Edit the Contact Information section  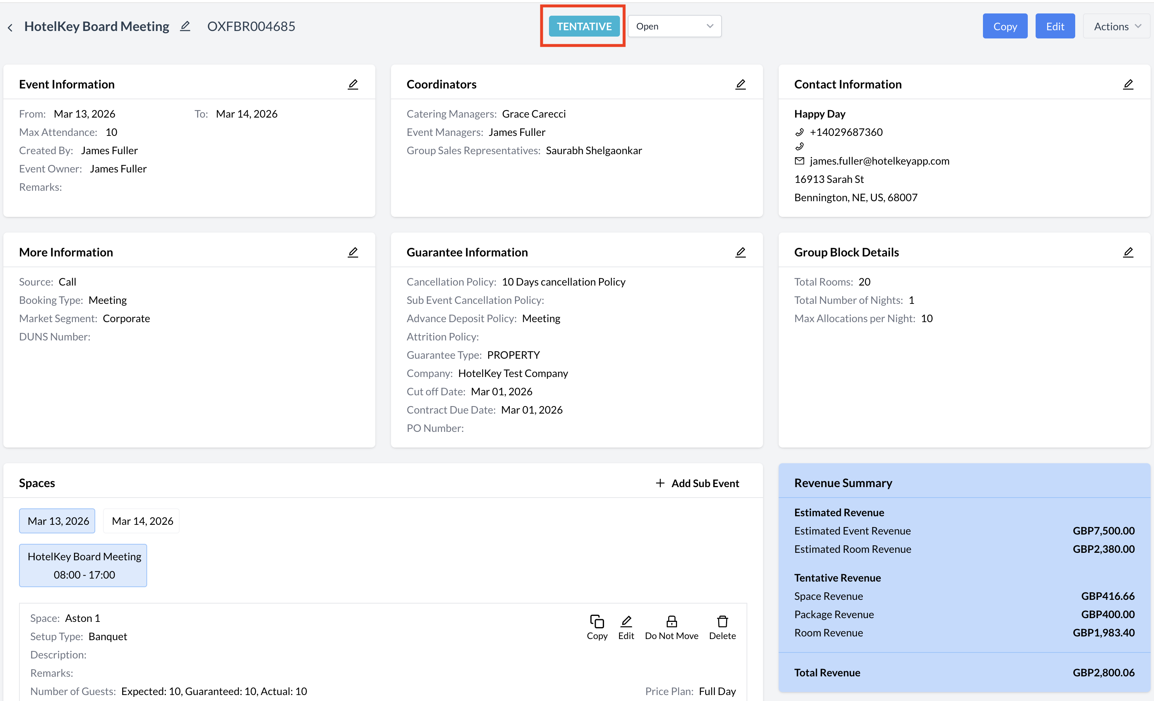1128,84
